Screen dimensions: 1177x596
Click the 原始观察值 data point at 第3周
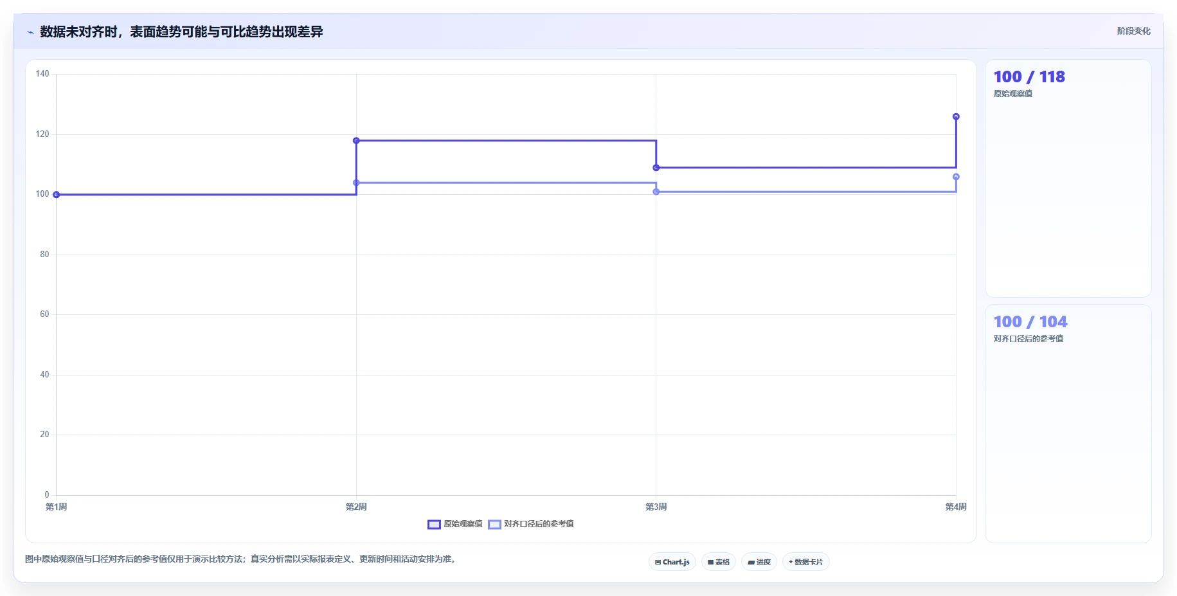[x=656, y=168]
